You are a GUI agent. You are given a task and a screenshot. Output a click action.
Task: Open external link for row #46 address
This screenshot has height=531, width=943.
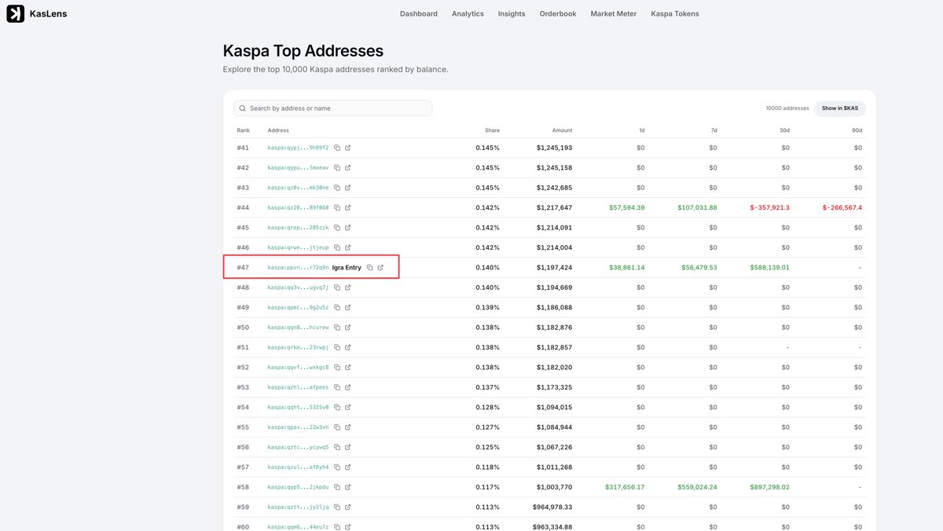[x=348, y=247]
